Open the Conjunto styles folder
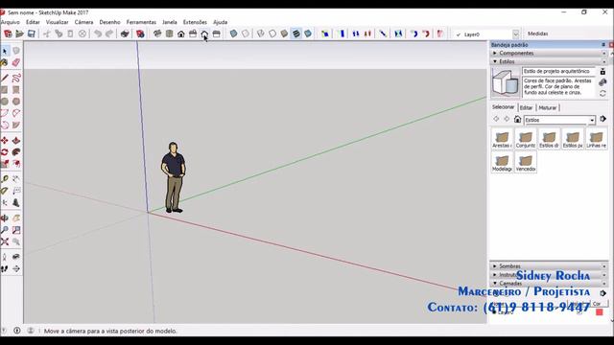The height and width of the screenshot is (345, 614). pos(526,139)
